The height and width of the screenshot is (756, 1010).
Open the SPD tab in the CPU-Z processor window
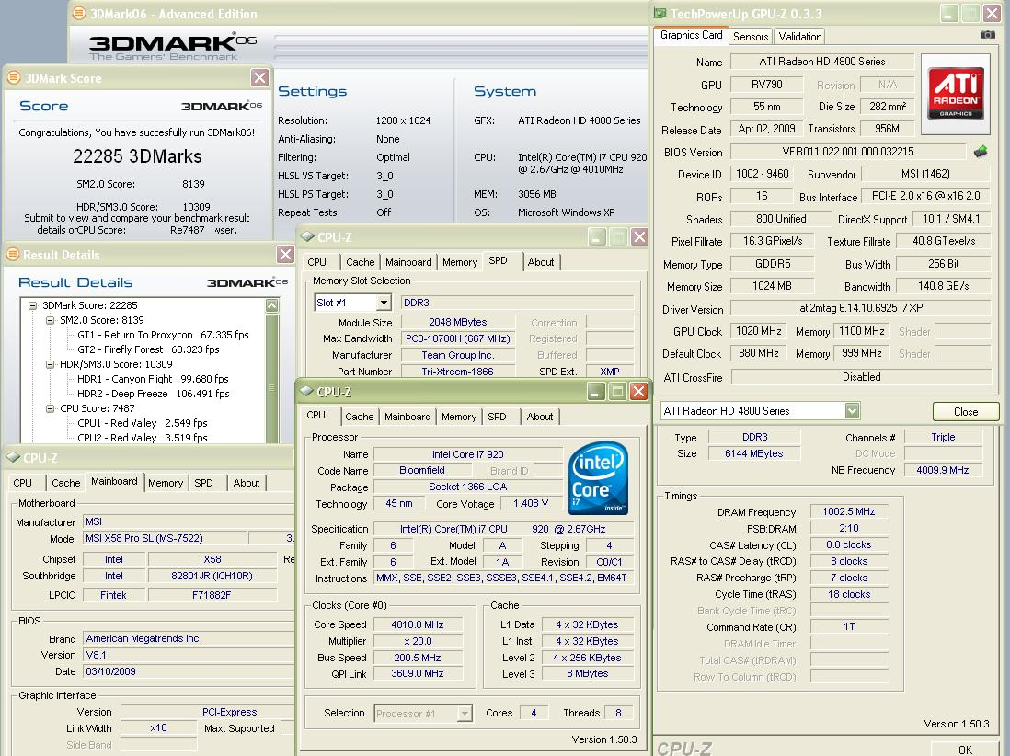coord(498,418)
